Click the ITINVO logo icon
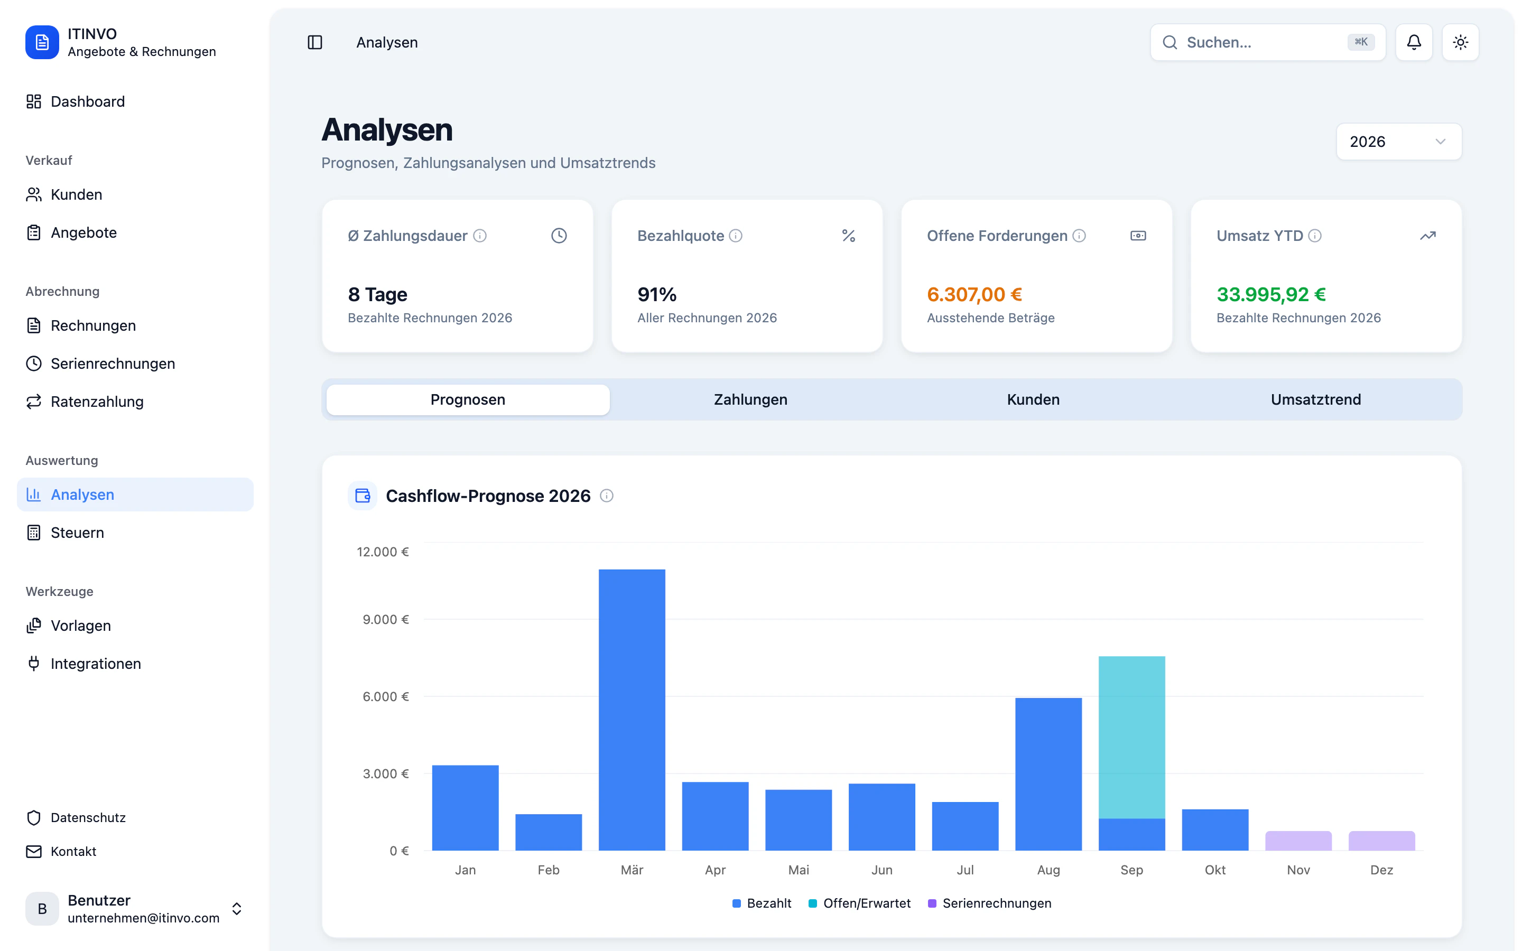 click(x=42, y=42)
